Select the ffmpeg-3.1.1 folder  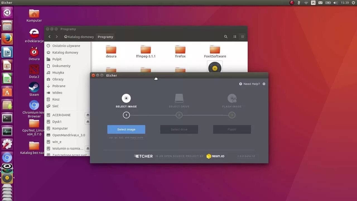146,51
